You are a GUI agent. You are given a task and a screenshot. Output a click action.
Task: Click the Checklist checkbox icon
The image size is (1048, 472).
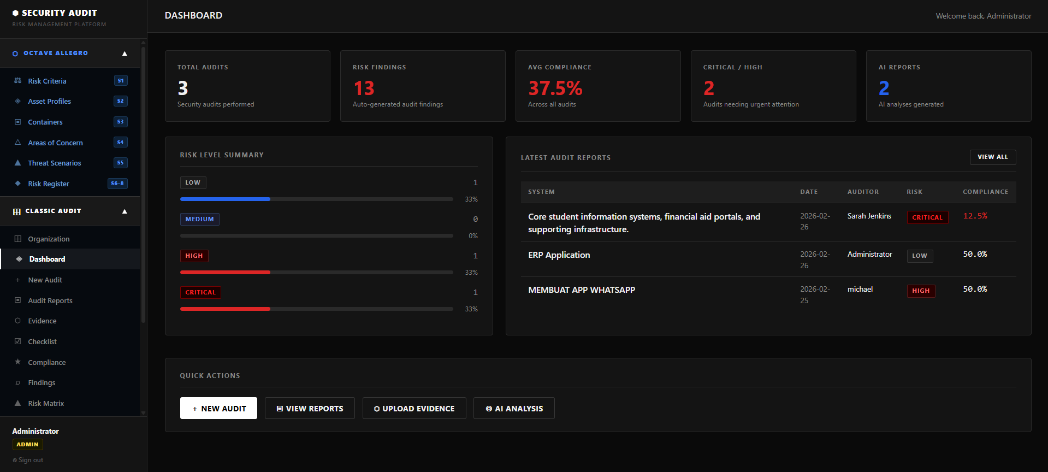point(17,341)
